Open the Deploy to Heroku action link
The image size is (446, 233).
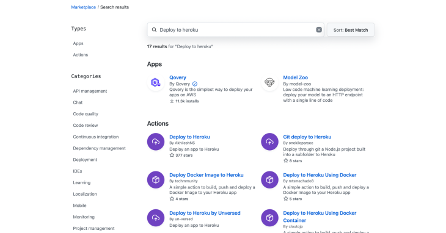click(x=189, y=137)
